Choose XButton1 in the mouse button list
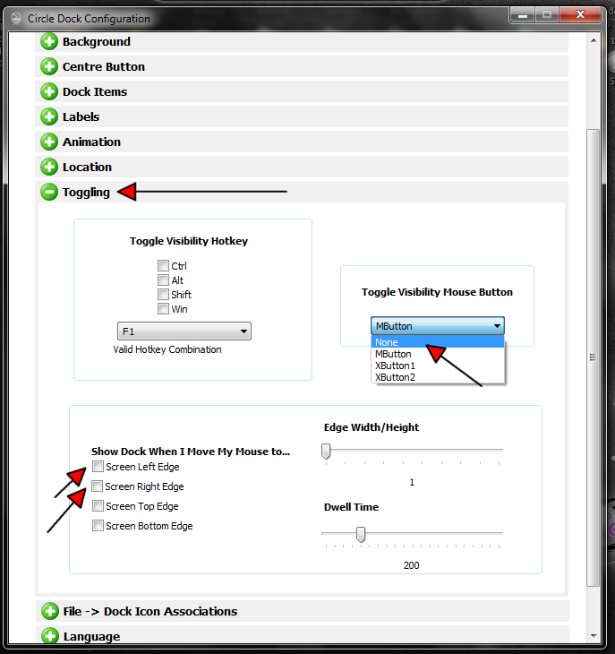The width and height of the screenshot is (615, 654). coord(438,366)
